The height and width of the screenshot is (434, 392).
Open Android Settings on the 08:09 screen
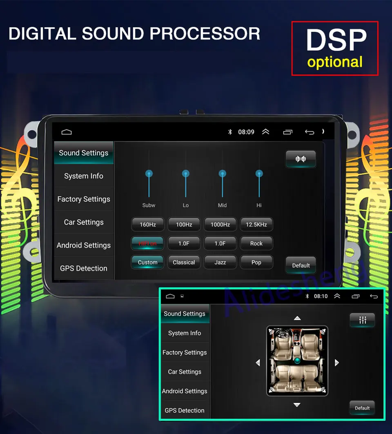coord(84,245)
